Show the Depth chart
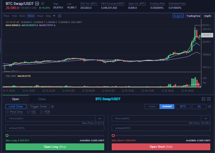Screen dimensions: 215x153 (208, 16)
